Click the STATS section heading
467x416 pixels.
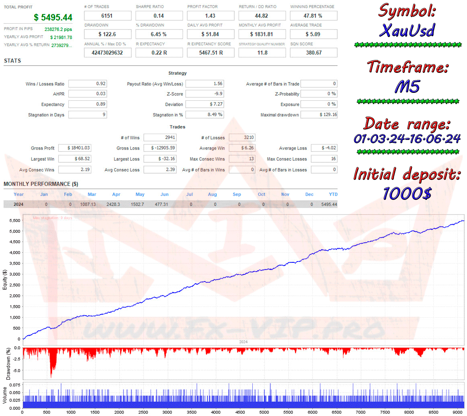click(13, 61)
